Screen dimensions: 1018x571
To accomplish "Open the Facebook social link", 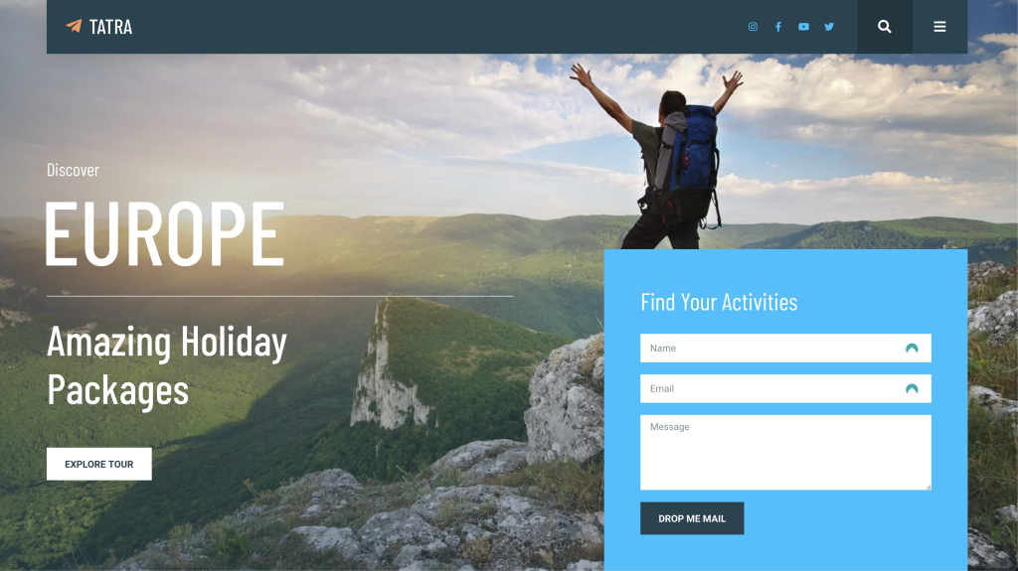I will pos(777,27).
